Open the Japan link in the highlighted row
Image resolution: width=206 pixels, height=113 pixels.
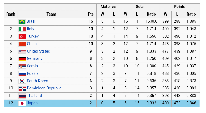pos(32,103)
